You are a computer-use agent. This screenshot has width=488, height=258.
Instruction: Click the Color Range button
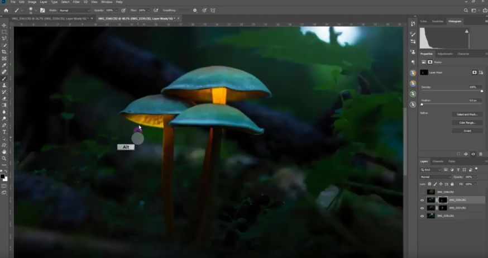[467, 123]
